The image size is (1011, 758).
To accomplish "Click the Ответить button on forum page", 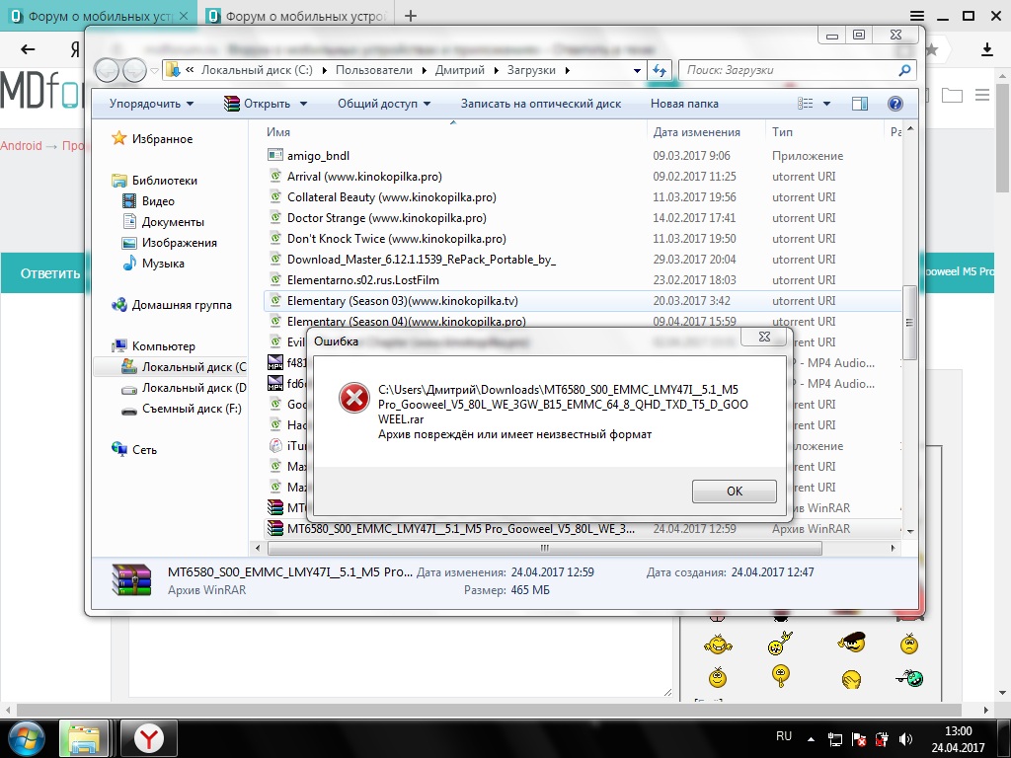I will coord(49,273).
